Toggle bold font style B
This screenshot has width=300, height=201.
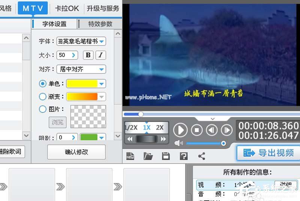point(88,55)
